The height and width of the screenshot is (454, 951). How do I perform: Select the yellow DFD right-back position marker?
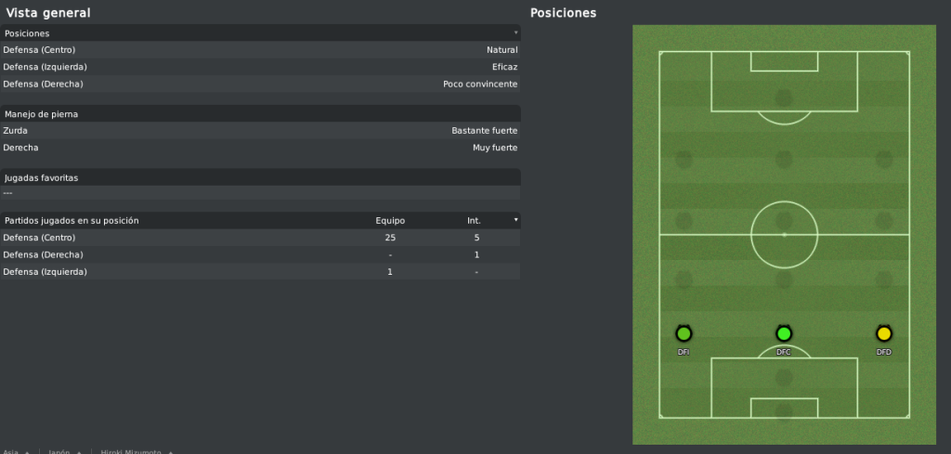tap(884, 333)
